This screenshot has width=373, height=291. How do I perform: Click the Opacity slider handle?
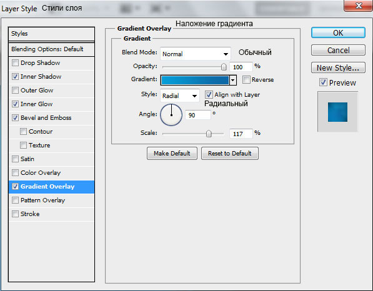click(224, 67)
